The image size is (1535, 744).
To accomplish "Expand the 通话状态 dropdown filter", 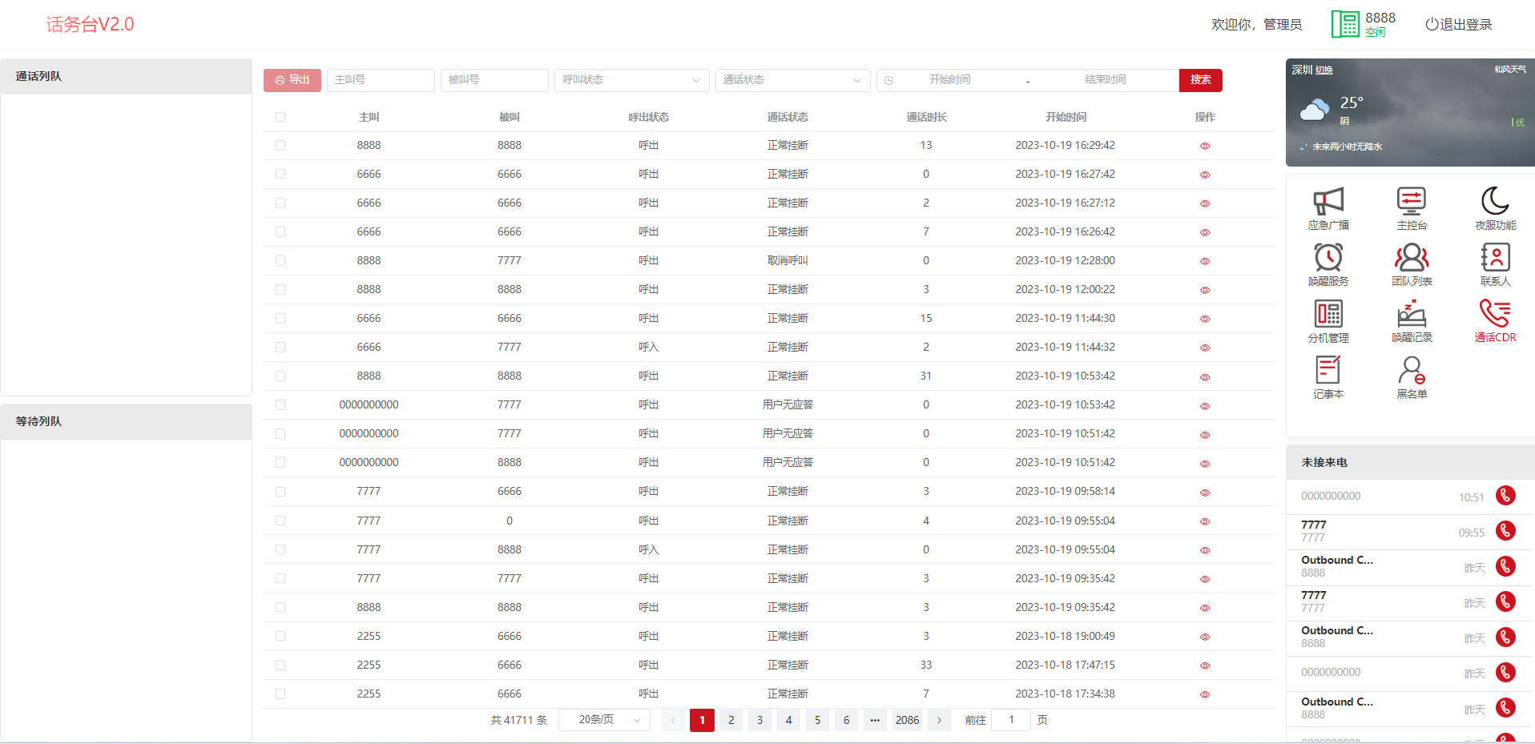I will 792,80.
